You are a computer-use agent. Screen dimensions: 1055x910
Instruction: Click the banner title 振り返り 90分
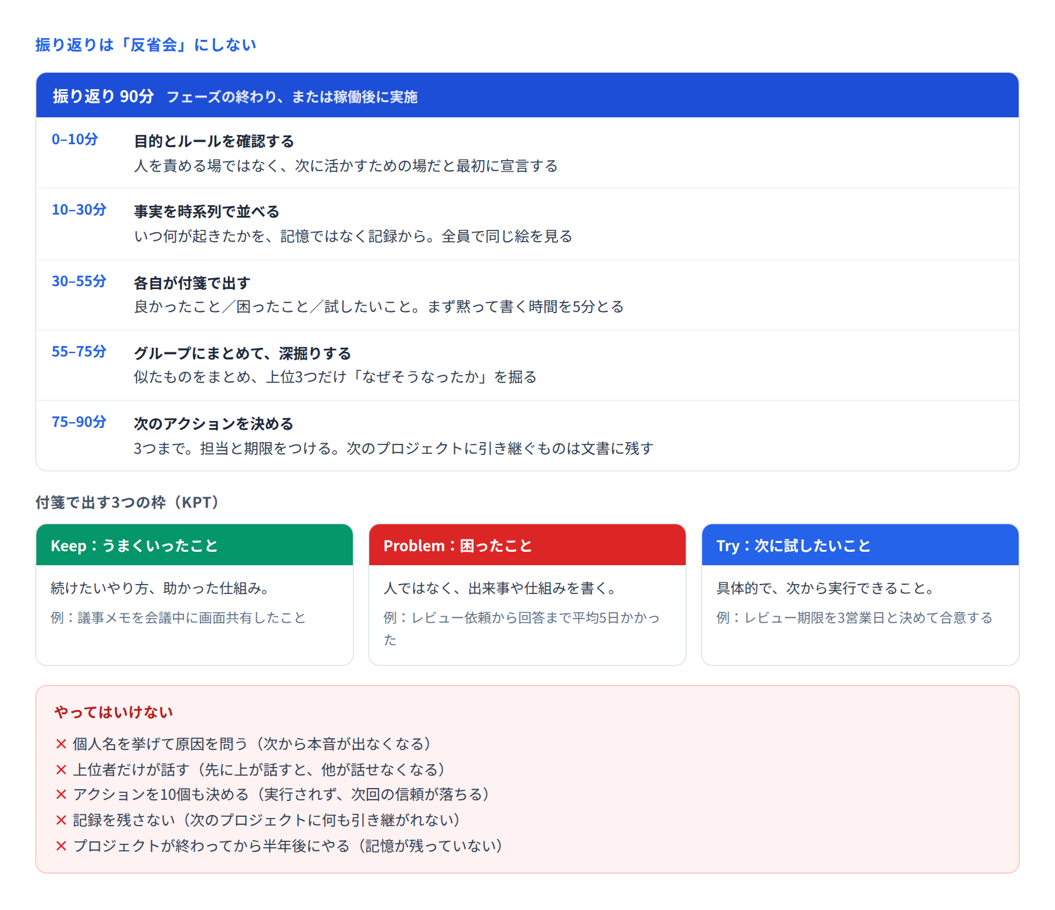[x=103, y=96]
